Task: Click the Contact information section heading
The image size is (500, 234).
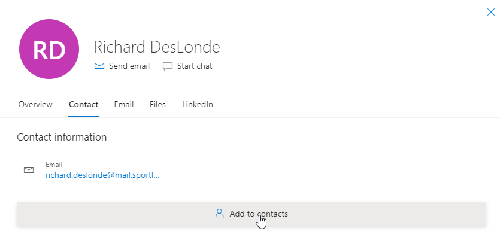Action: coord(62,137)
